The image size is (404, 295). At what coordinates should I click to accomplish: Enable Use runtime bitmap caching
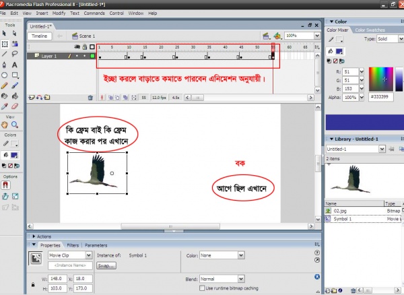pyautogui.click(x=202, y=288)
